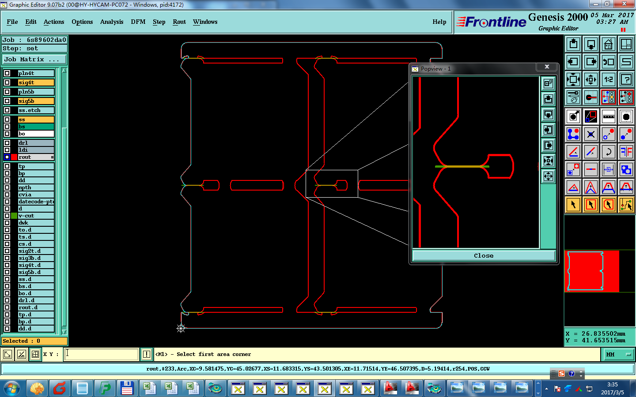Toggle the v-cut layer checkbox

[7, 216]
